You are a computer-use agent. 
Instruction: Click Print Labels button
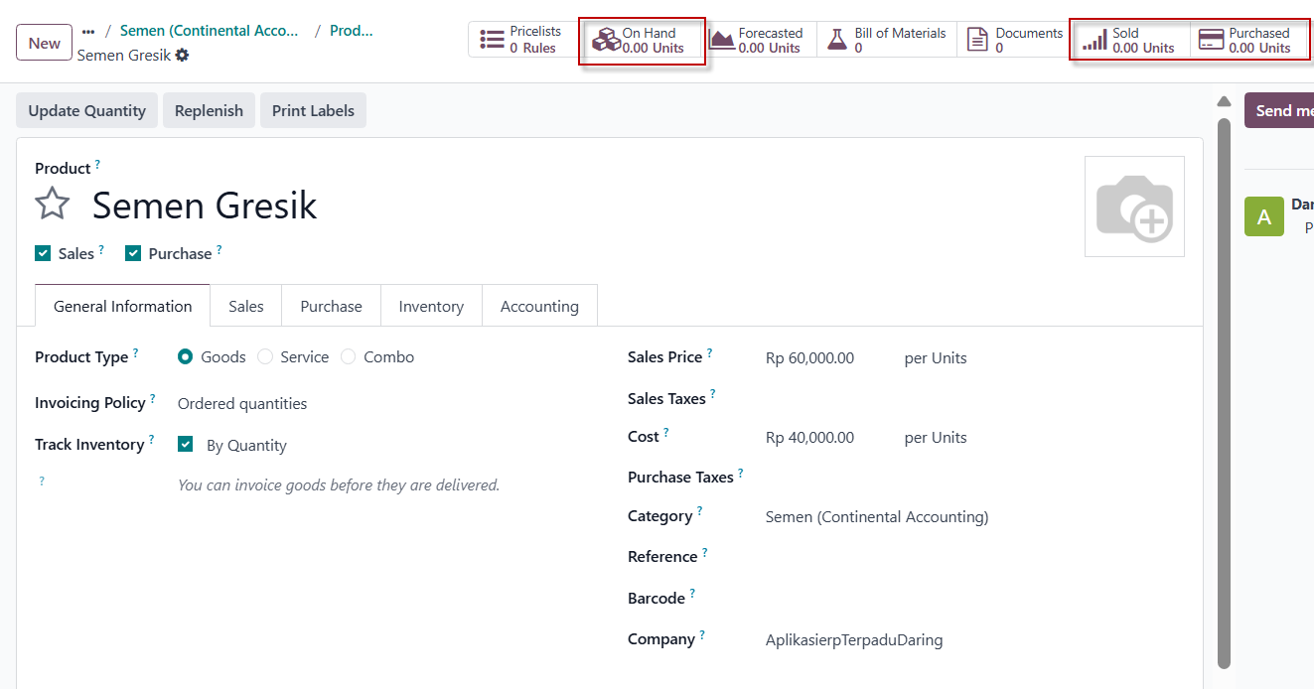pos(313,110)
